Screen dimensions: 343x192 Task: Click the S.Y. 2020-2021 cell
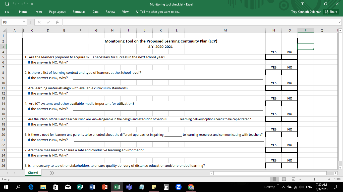[160, 46]
